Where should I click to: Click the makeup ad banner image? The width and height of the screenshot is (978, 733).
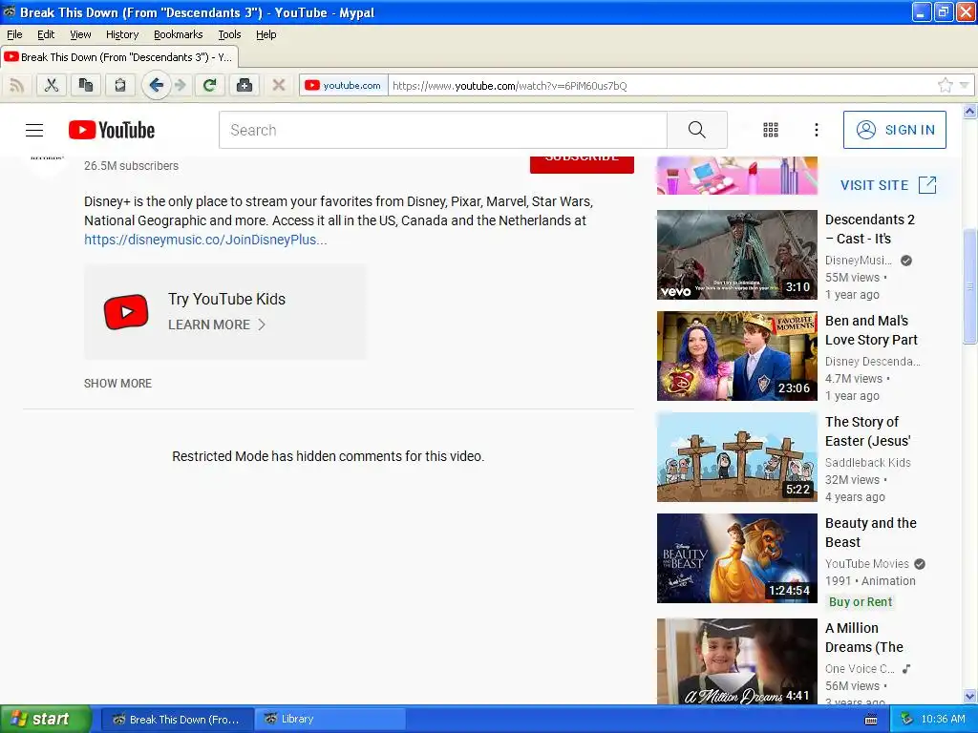coord(736,176)
